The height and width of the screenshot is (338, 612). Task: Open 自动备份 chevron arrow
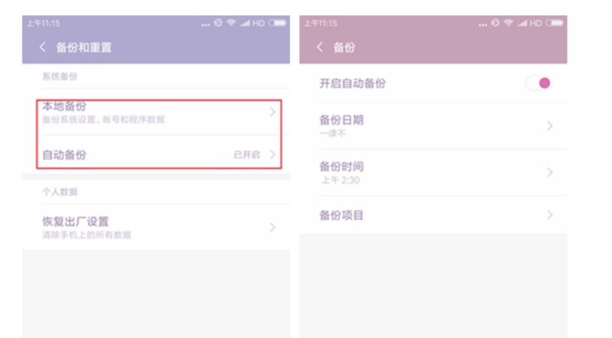coord(272,155)
